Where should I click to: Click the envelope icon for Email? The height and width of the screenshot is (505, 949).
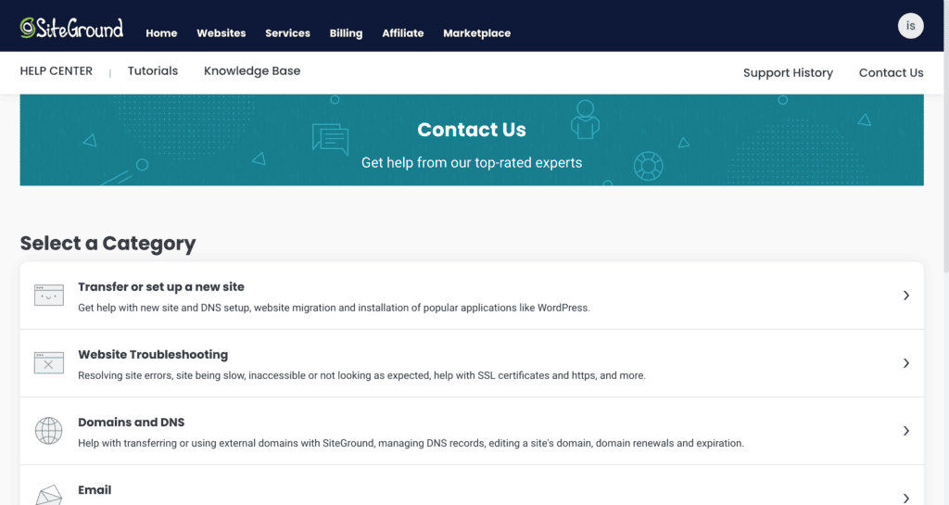point(48,495)
